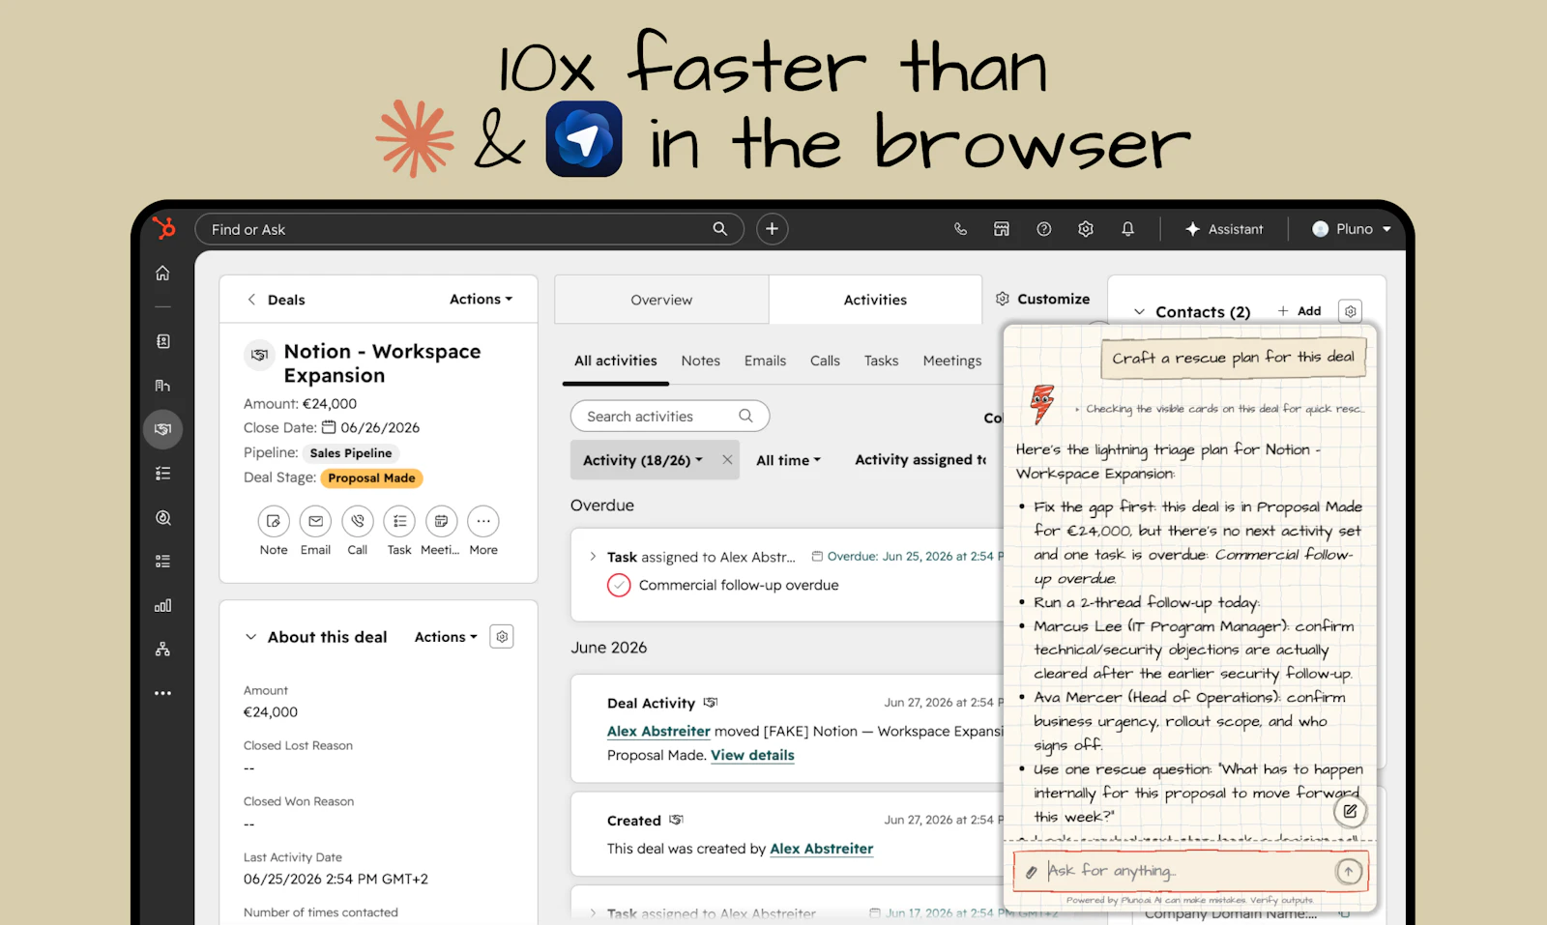Select the Emails subtab
Viewport: 1547px width, 925px height.
pyautogui.click(x=765, y=361)
